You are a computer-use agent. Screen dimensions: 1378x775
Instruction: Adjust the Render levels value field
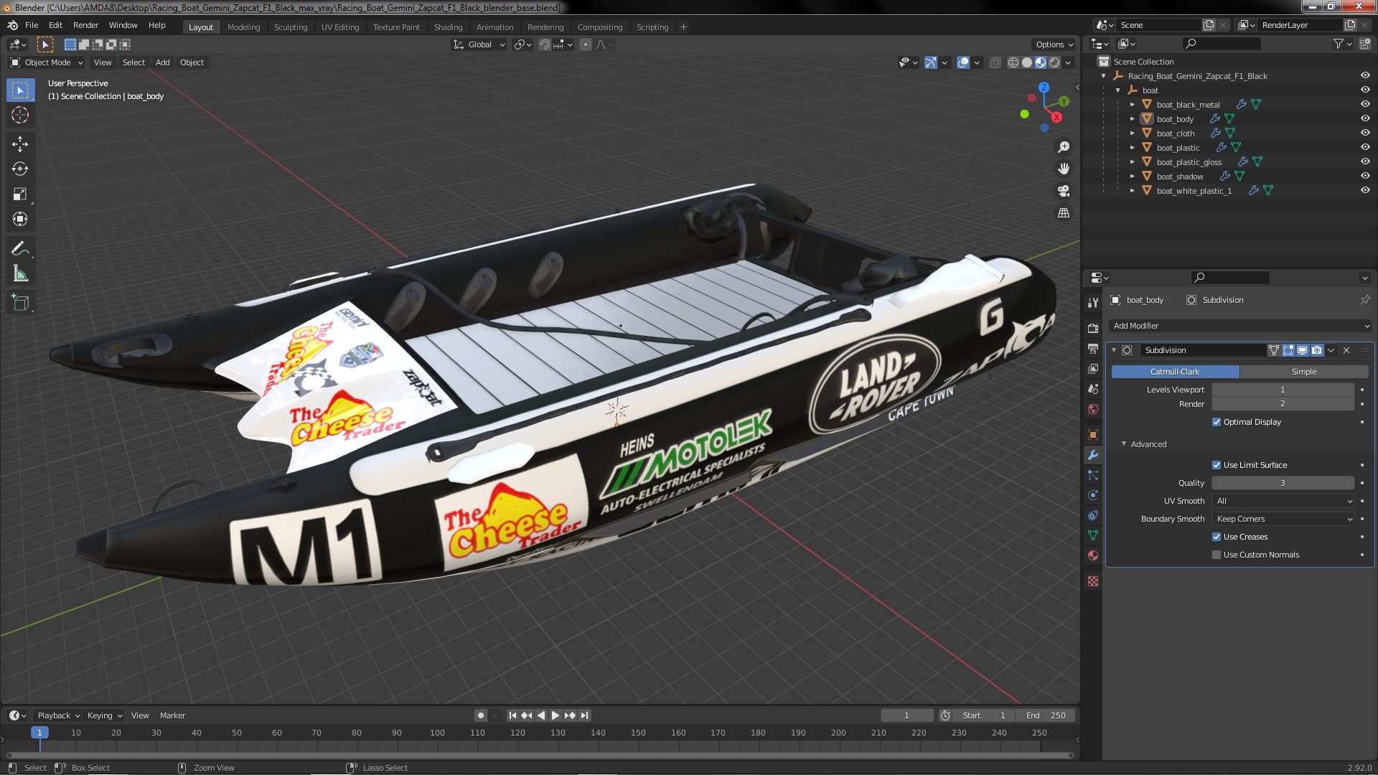pyautogui.click(x=1283, y=404)
